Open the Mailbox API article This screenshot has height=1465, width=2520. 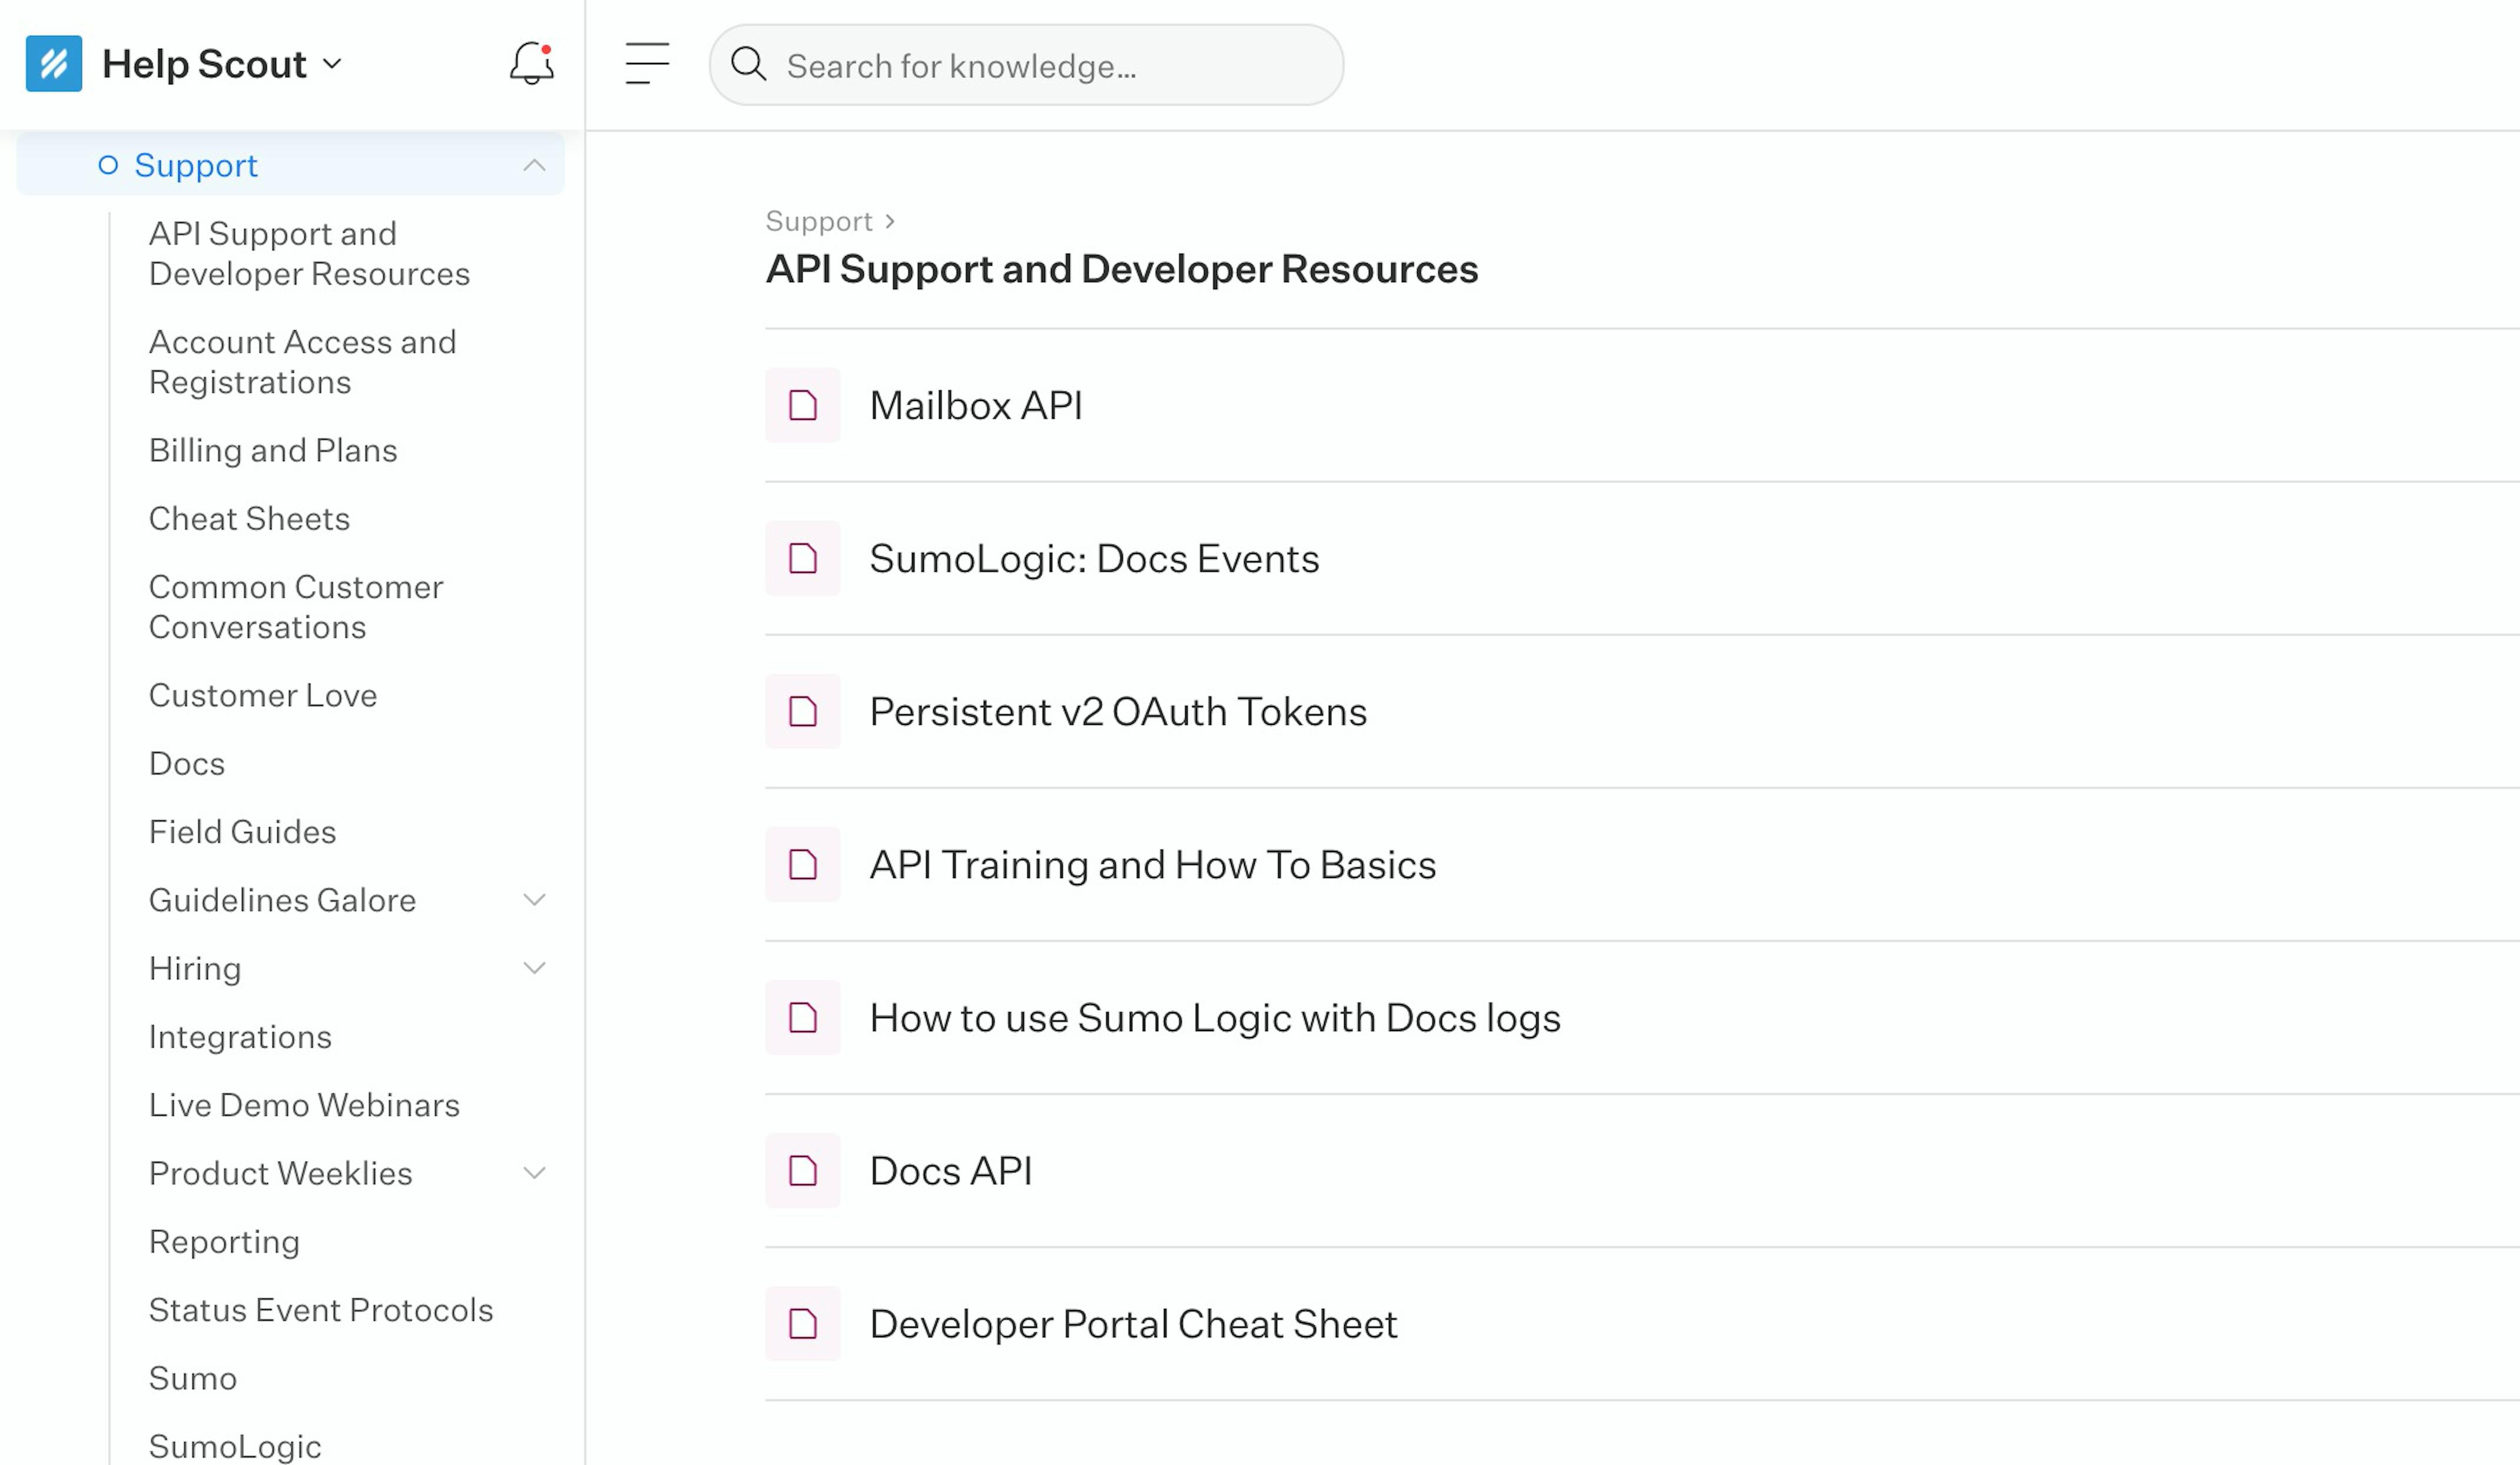[x=976, y=405]
